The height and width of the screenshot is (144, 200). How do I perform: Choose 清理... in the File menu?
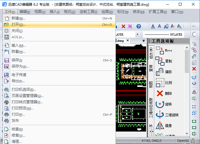coord(59,141)
